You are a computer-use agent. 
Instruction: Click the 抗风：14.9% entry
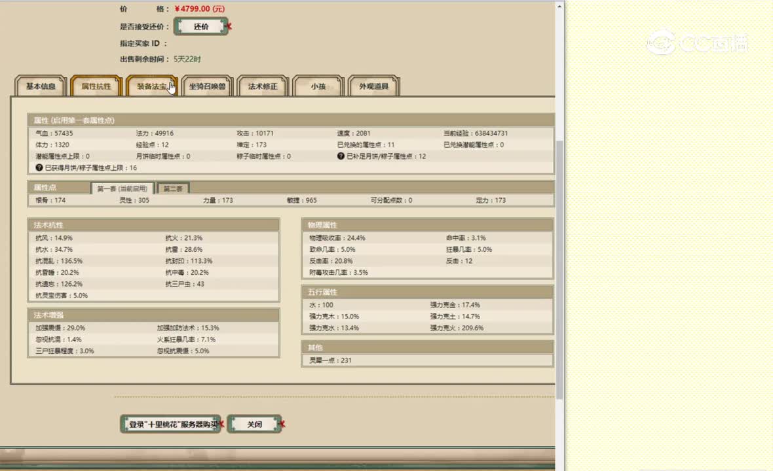tap(54, 237)
